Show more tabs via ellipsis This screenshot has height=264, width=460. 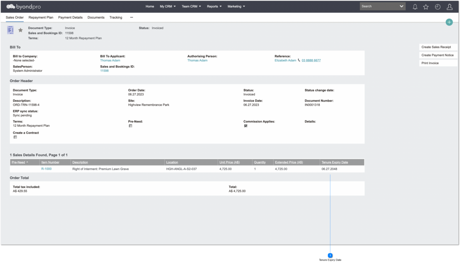coord(131,17)
